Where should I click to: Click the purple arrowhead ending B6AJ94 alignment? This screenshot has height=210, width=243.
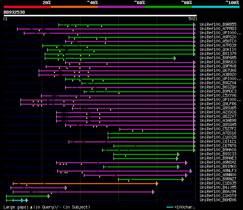tap(153, 192)
